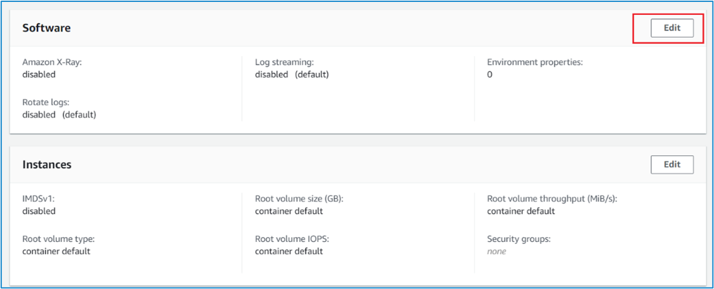This screenshot has height=289, width=714.
Task: Select the Instances section heading
Action: point(46,164)
